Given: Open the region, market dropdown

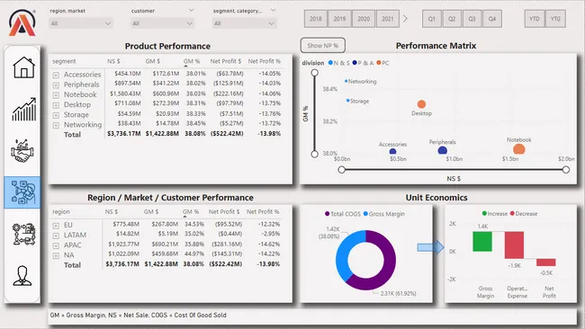Looking at the screenshot, I should [81, 23].
